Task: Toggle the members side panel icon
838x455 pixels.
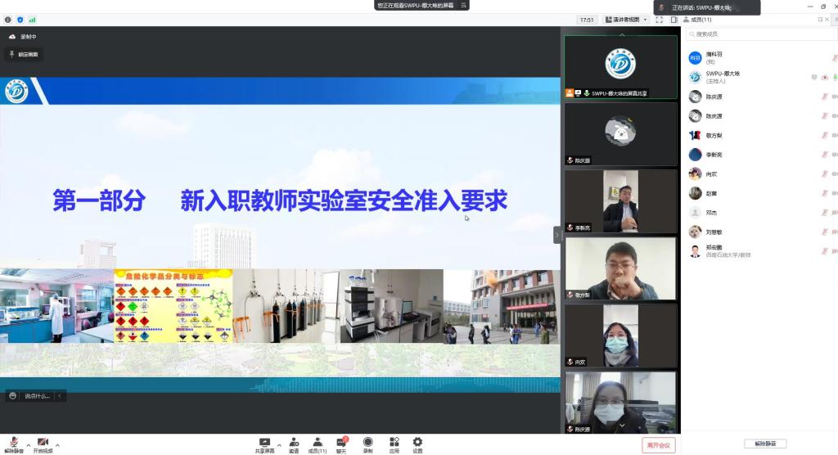Action: pyautogui.click(x=674, y=20)
